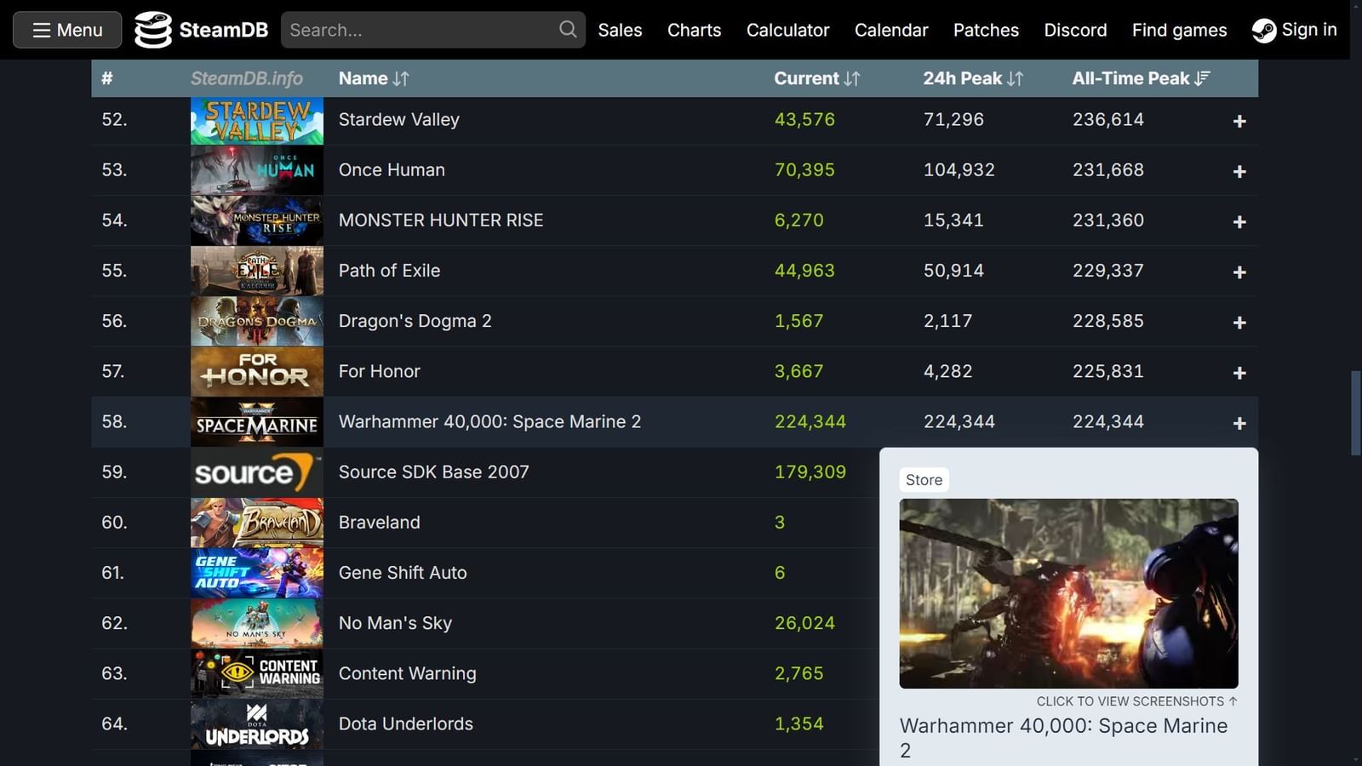
Task: Click the CLICK TO VIEW SCREENSHOTS link
Action: point(1136,701)
